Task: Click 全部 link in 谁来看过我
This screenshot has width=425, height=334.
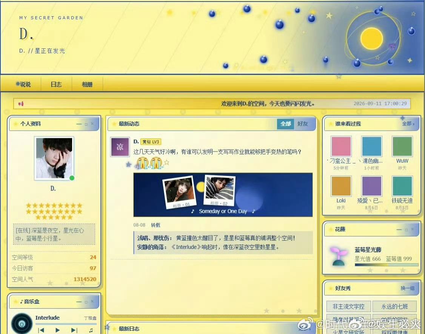Action: pos(408,124)
